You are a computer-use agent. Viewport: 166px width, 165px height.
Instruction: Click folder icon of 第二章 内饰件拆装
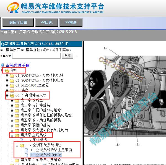click(17, 106)
